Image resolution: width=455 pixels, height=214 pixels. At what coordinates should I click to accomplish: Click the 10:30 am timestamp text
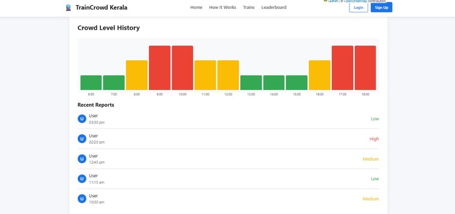coord(97,202)
